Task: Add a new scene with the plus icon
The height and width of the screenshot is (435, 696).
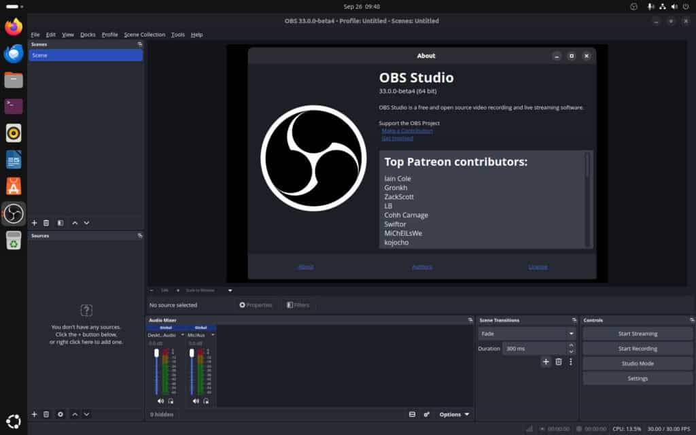Action: click(34, 223)
